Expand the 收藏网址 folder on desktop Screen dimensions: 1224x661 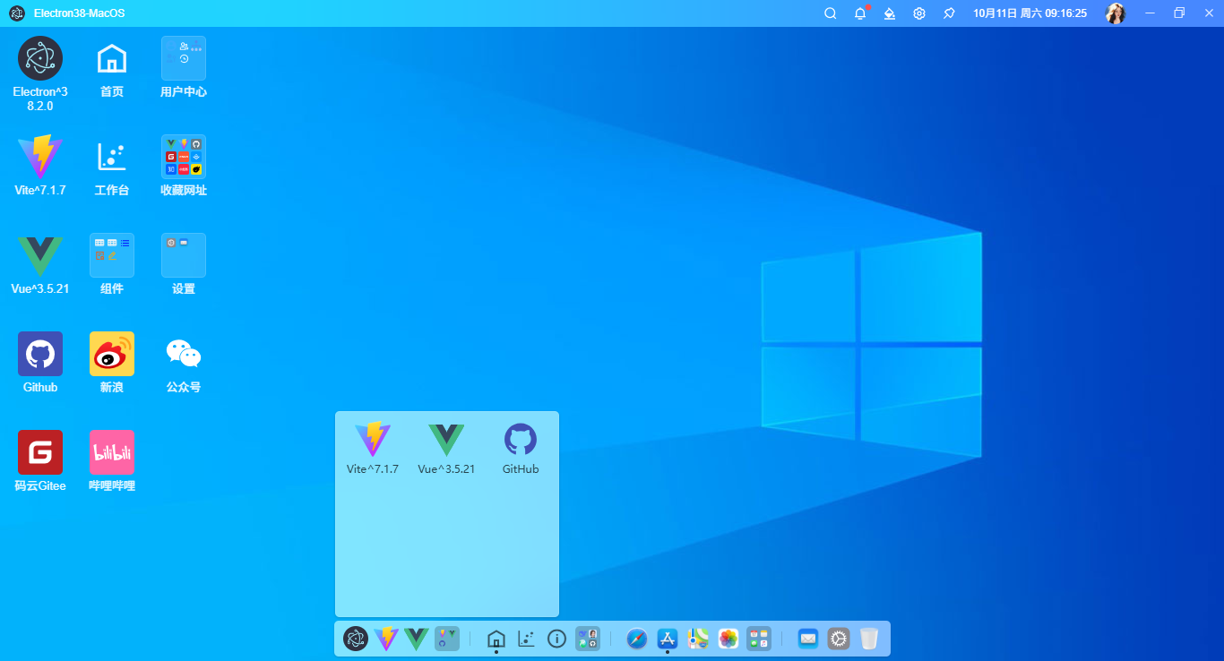tap(184, 158)
